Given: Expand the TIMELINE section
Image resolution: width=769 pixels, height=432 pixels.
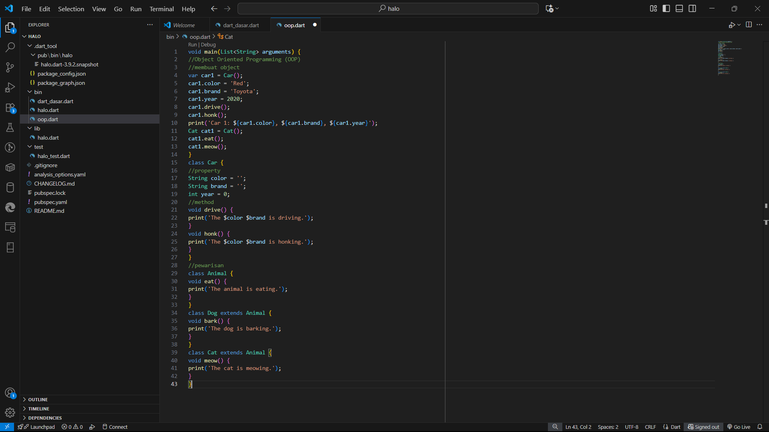Looking at the screenshot, I should (39, 409).
